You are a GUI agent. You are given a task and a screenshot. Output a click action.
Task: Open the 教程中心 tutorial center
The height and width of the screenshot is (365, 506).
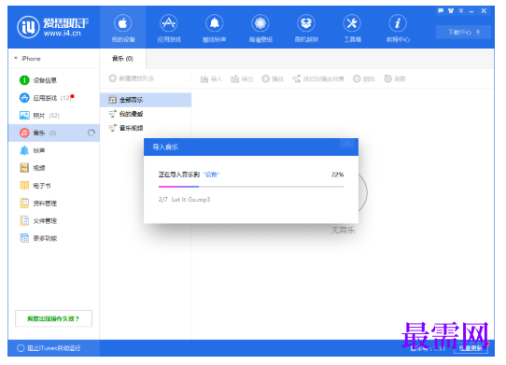(x=398, y=28)
